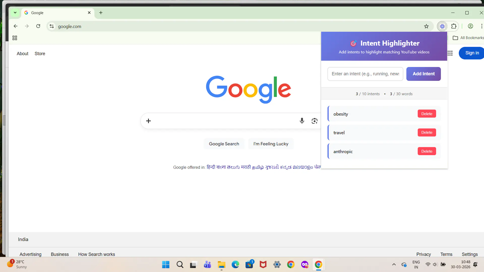Image resolution: width=484 pixels, height=272 pixels.
Task: Open the Privacy footer link
Action: tap(423, 254)
